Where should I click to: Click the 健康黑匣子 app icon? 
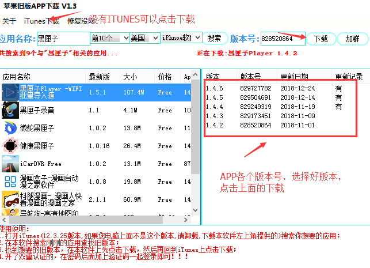(10, 146)
